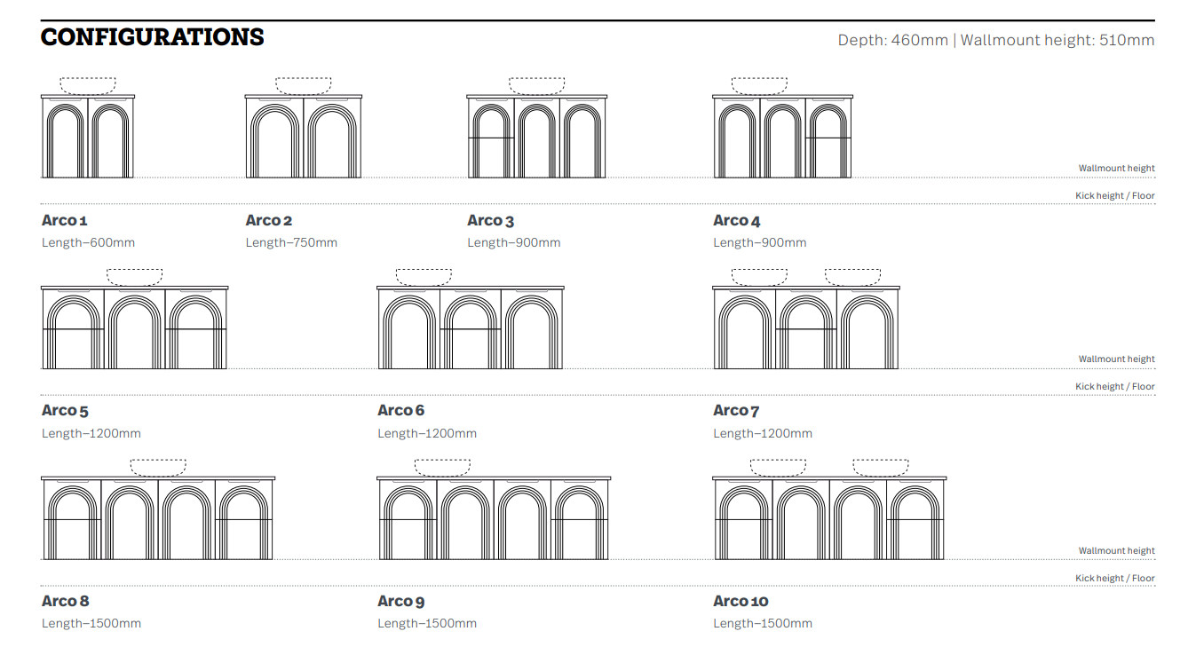1196x655 pixels.
Task: Select the Arco 2 cabinet drawing
Action: 304,138
